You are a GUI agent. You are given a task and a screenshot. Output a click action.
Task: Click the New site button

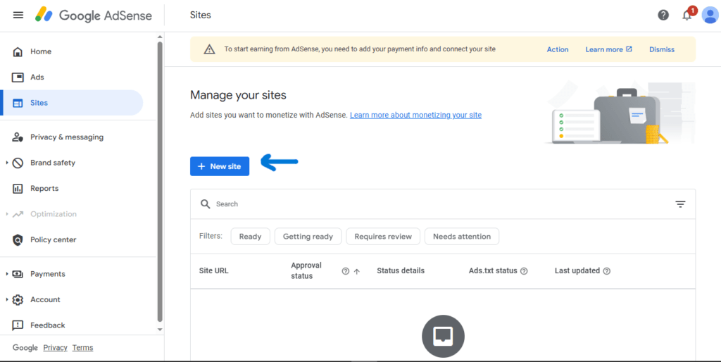point(220,166)
